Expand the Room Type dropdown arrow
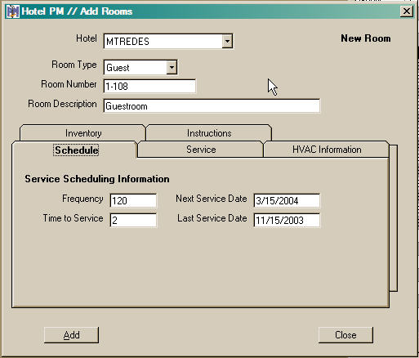The height and width of the screenshot is (358, 419). point(172,67)
